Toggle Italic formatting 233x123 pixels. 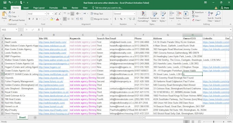pos(33,19)
